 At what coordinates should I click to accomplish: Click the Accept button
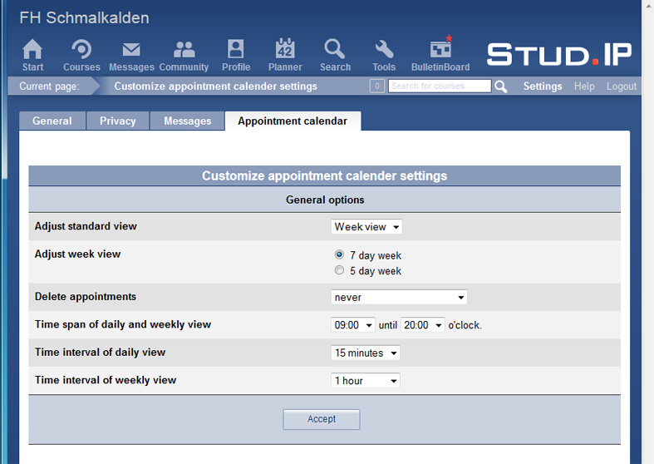[x=322, y=419]
